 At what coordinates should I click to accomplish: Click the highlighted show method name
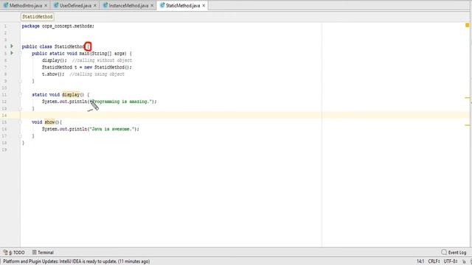coord(49,122)
